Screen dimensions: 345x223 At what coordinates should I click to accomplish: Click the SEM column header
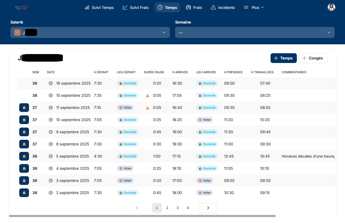click(35, 72)
